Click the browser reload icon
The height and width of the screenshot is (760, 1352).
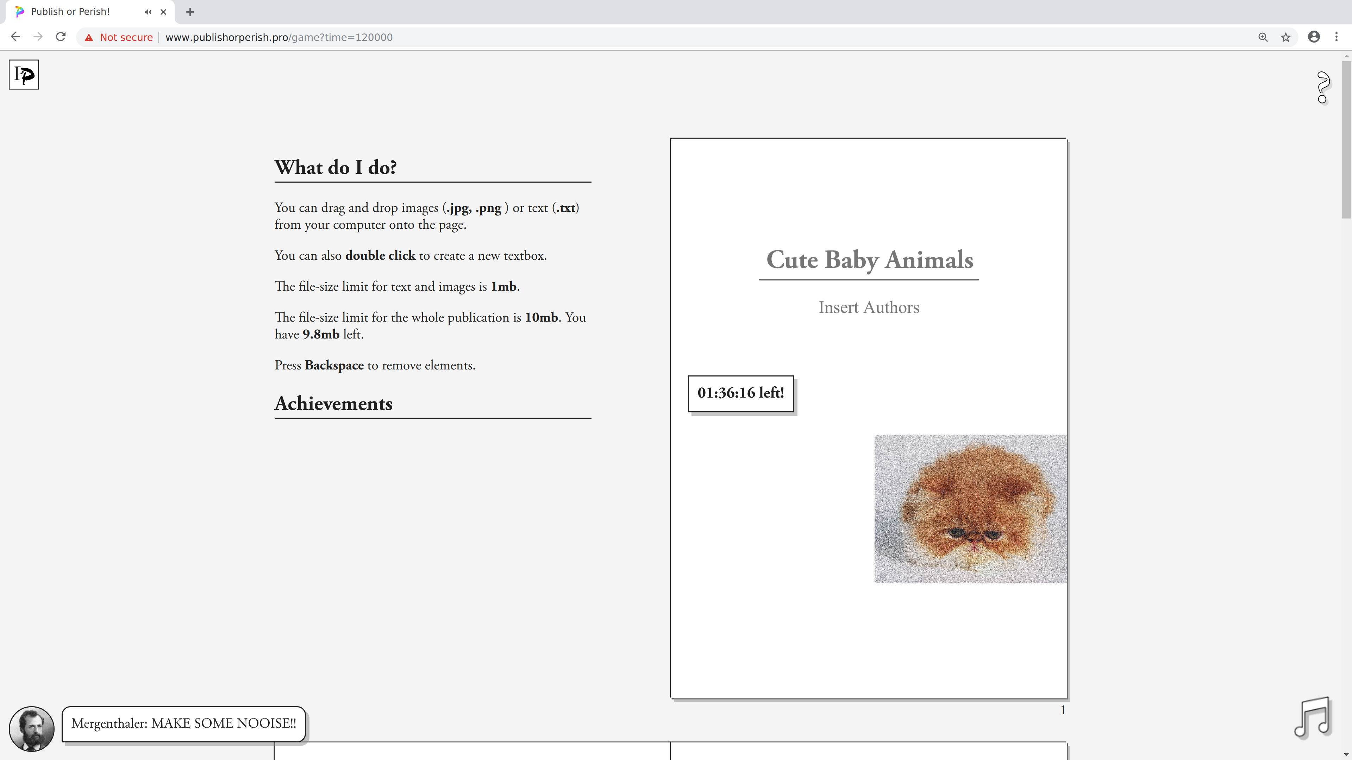click(61, 37)
